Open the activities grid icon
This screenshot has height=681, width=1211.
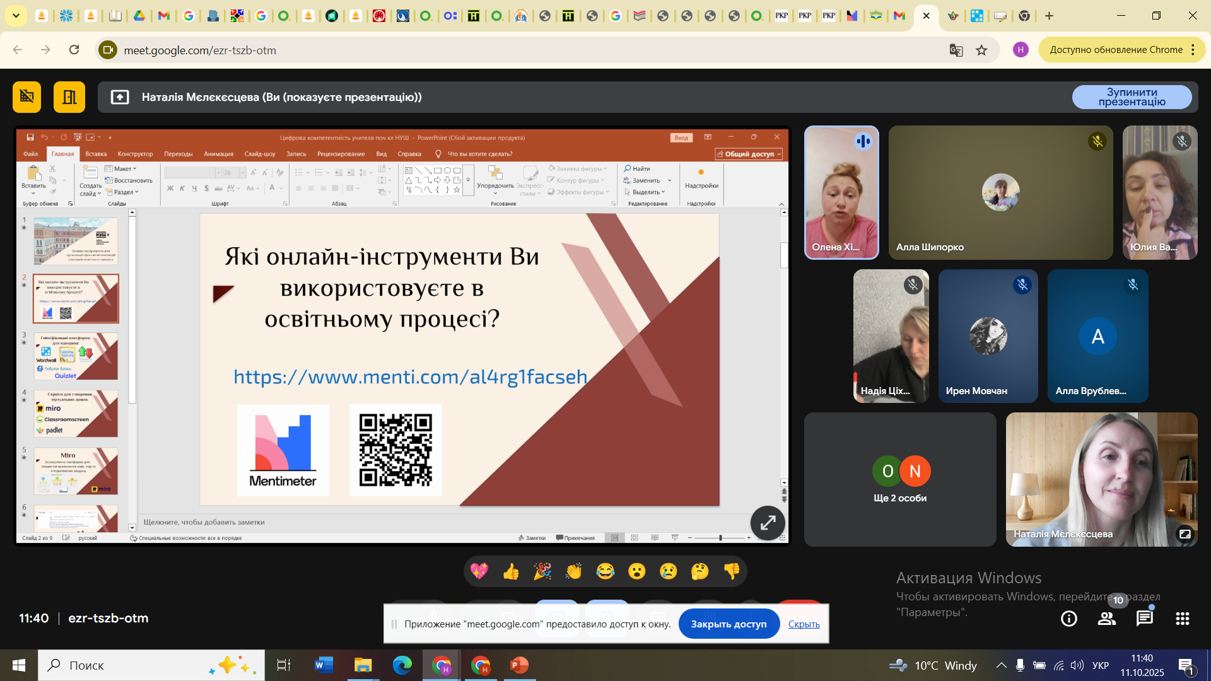pos(1182,619)
